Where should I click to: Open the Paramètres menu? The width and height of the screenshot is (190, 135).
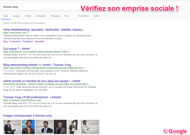click(83, 16)
